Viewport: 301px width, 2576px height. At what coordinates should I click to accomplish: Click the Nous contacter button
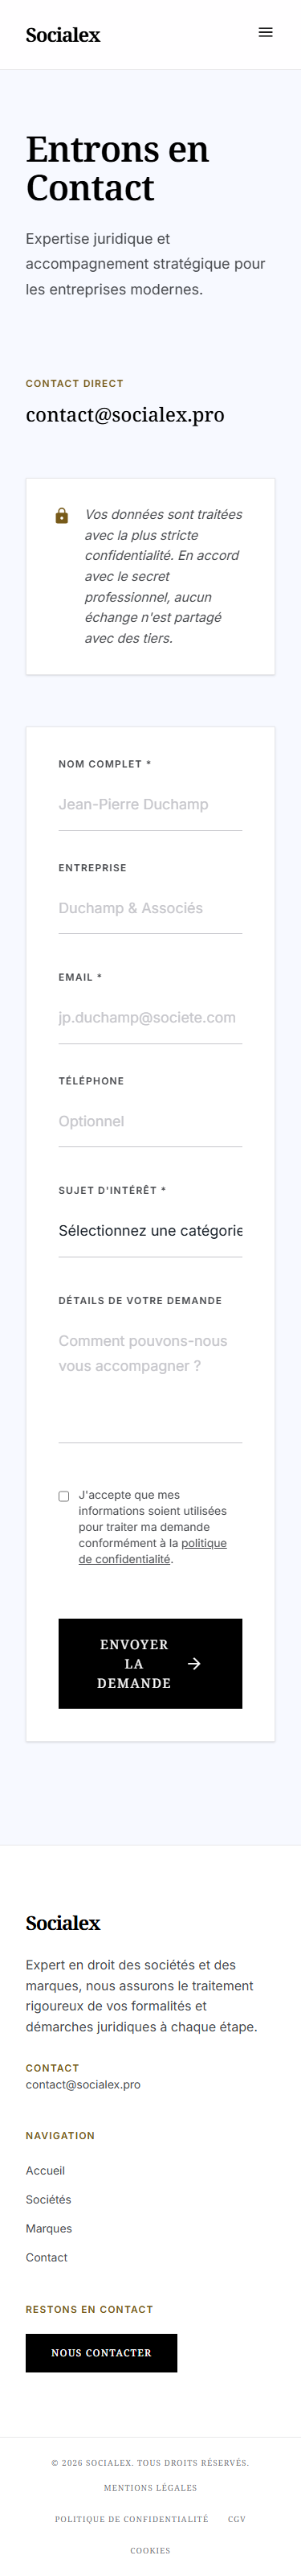(102, 2353)
